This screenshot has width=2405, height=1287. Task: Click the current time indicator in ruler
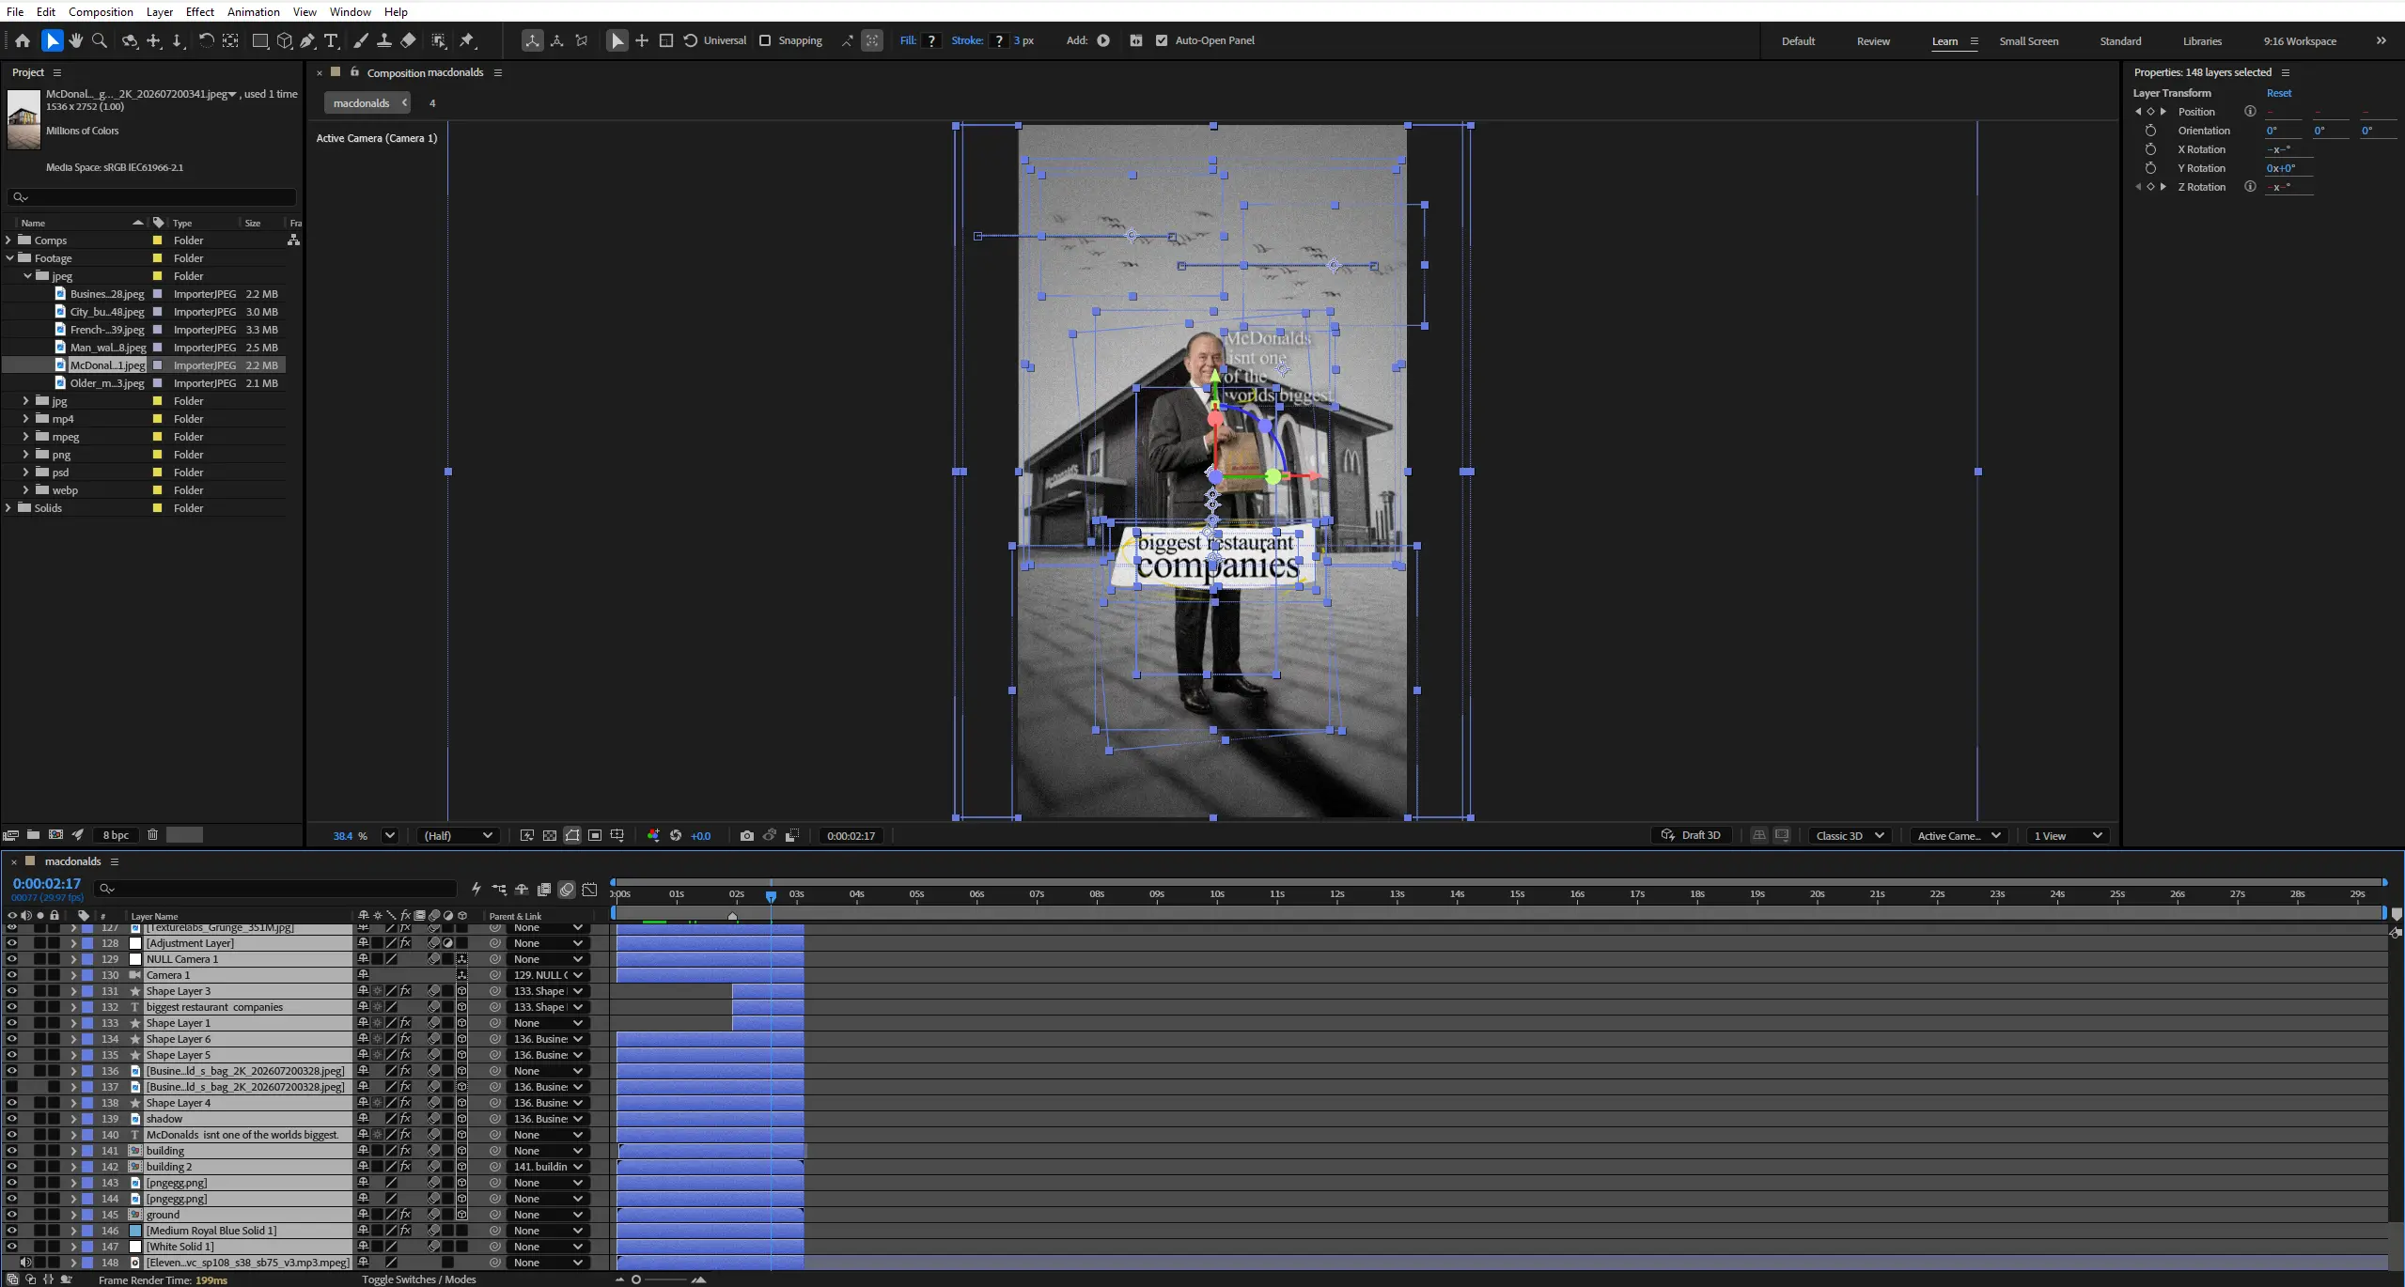[x=771, y=896]
